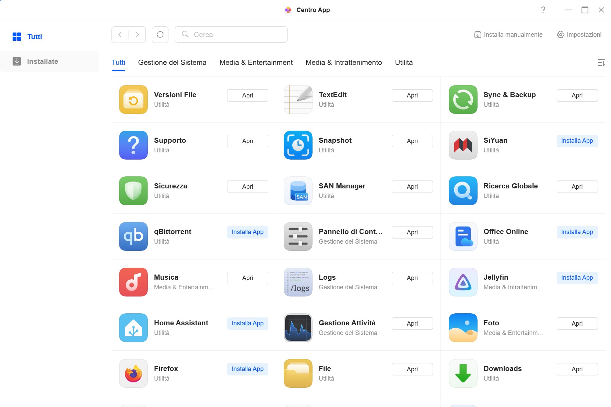Click the Home Assistant app icon

tap(133, 328)
